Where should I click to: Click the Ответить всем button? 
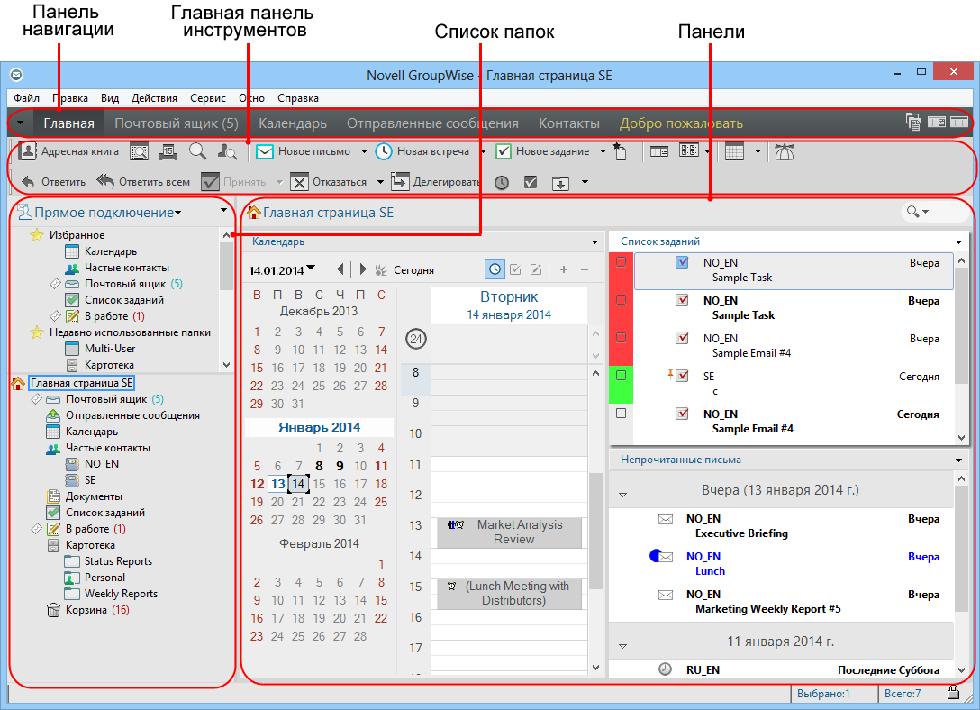(x=143, y=182)
